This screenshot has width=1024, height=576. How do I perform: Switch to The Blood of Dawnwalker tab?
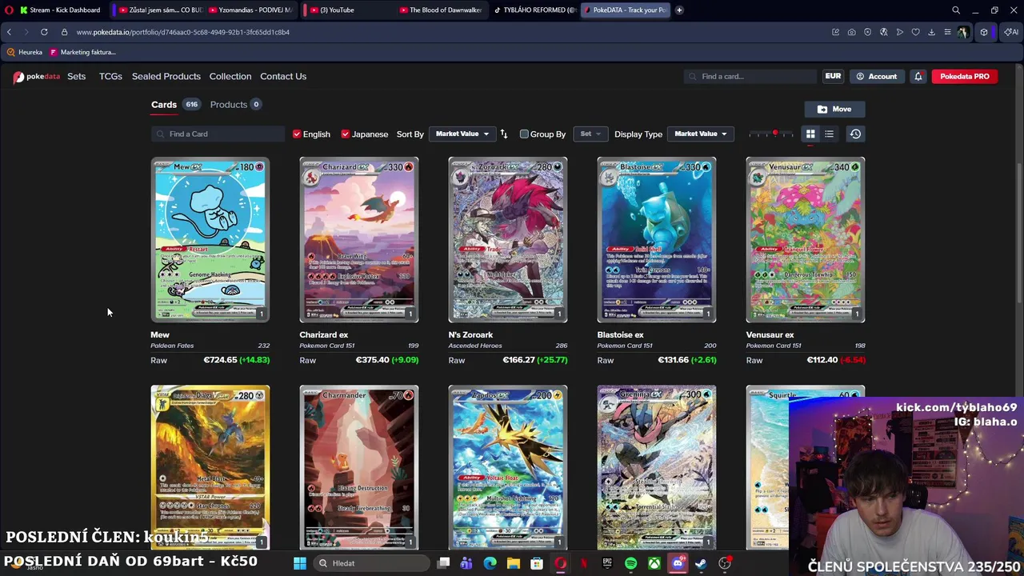[441, 10]
